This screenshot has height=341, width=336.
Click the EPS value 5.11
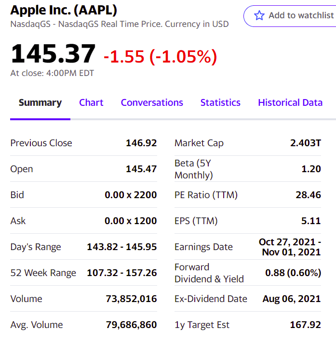[x=311, y=221]
